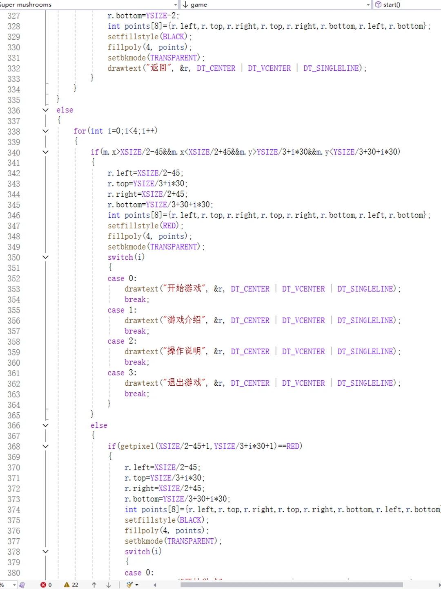Go to previous issue with up arrow
The image size is (441, 589).
(94, 585)
